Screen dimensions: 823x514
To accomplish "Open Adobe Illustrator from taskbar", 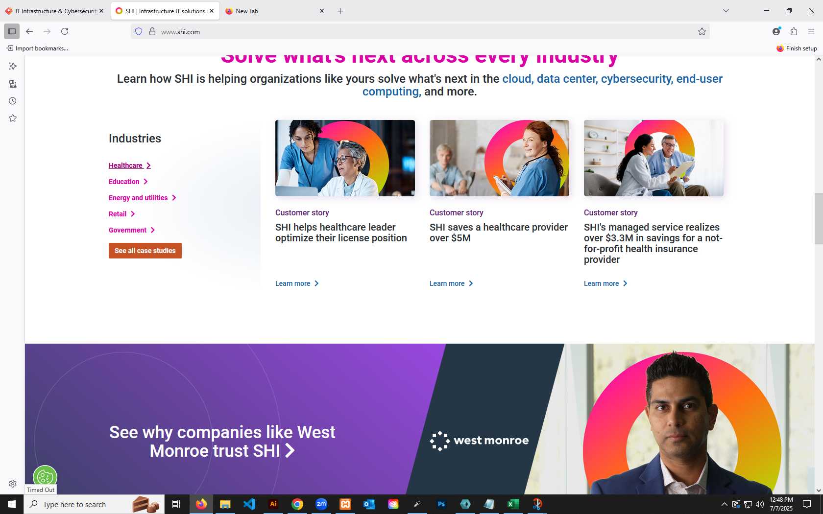I will [273, 504].
